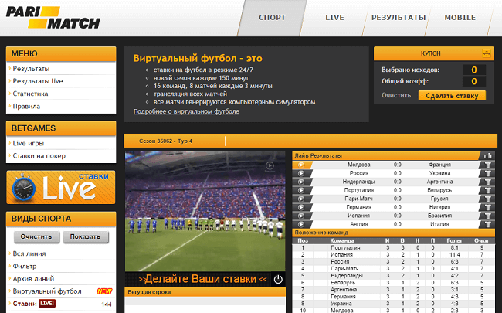Click the T icon for Россия – Украина
The width and height of the screenshot is (502, 313).
487,173
